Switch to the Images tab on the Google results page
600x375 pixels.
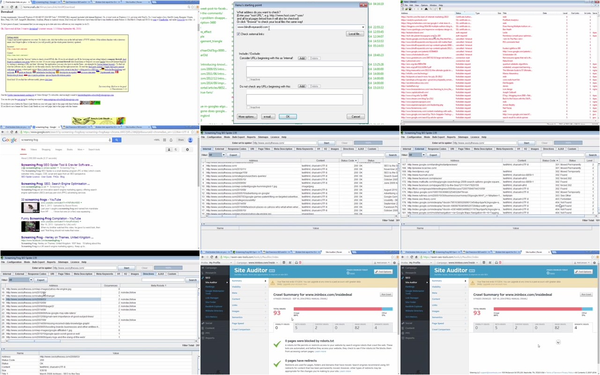(58, 150)
